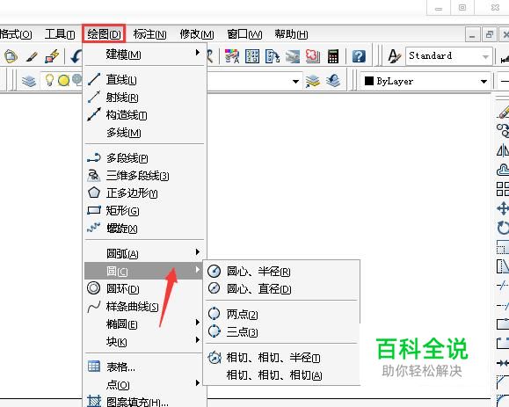Click the trim tool icon
The image size is (509, 407).
pyautogui.click(x=503, y=286)
